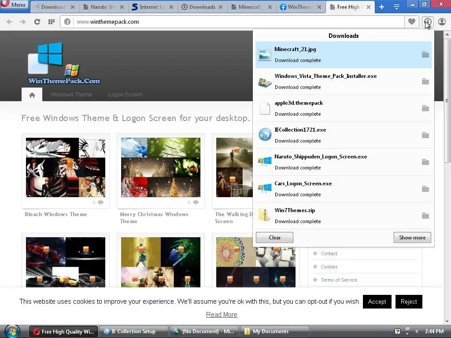Reload the current page
The width and height of the screenshot is (451, 338).
point(37,22)
